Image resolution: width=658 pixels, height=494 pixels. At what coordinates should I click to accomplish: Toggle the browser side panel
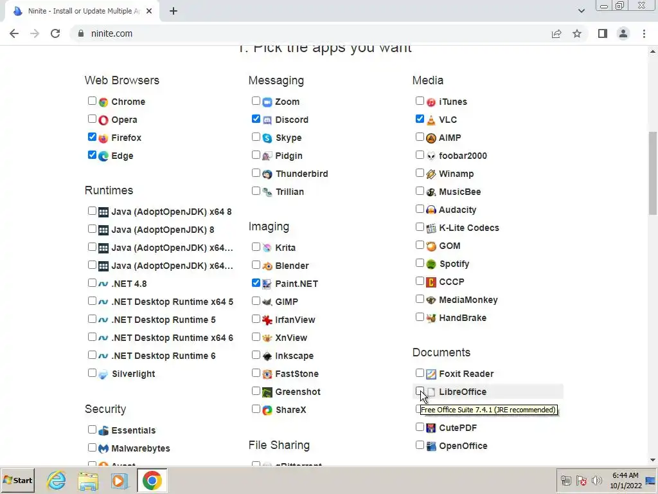coord(603,33)
